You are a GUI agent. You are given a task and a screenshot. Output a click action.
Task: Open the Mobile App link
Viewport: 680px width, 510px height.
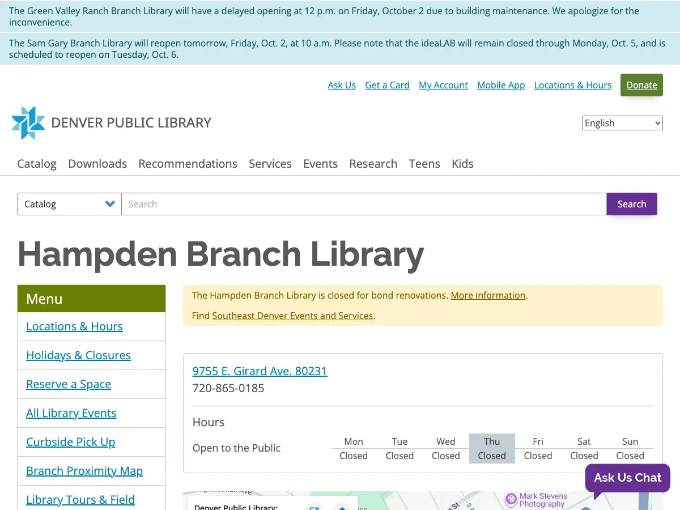click(x=501, y=85)
